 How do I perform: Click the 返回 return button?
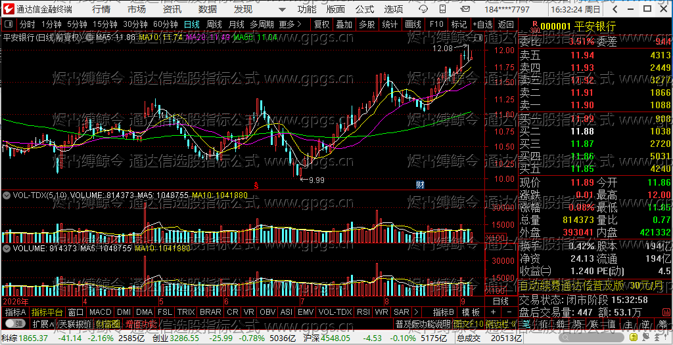pyautogui.click(x=506, y=24)
